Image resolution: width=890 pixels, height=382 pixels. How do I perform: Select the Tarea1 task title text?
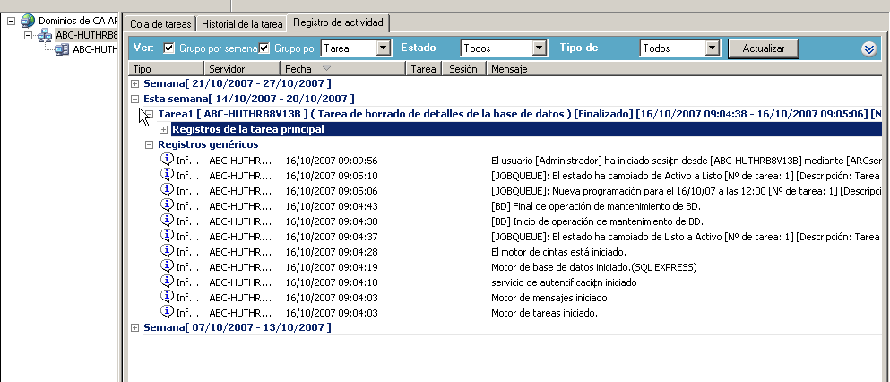click(519, 114)
